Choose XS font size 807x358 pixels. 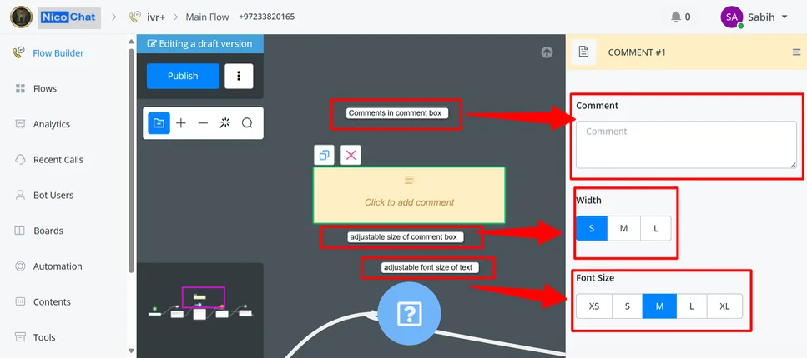click(x=594, y=306)
